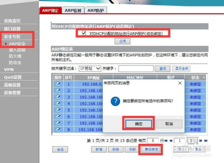
Task: Select ARP安全 in sidebar
Action: click(17, 44)
